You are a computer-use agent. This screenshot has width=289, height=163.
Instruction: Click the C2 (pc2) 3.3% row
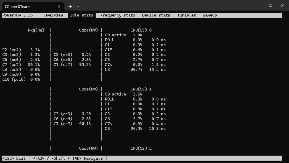[21, 50]
